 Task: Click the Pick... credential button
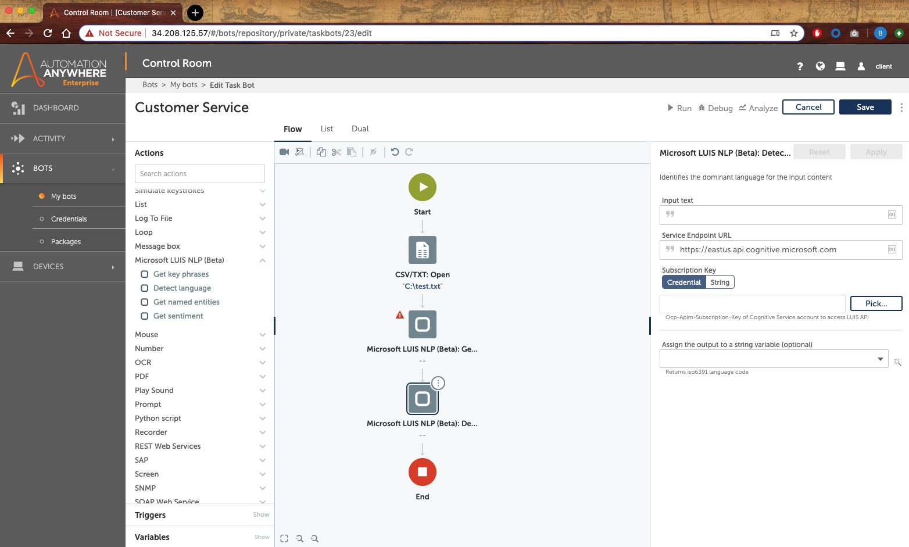pyautogui.click(x=876, y=303)
